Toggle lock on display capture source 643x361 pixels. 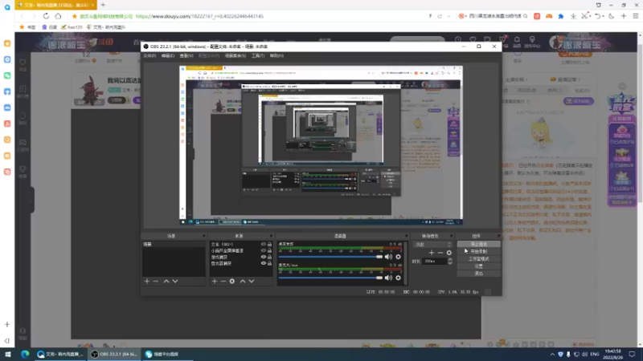tap(269, 263)
